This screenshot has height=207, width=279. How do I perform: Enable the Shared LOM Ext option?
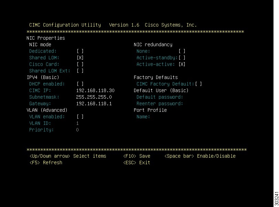click(80, 71)
